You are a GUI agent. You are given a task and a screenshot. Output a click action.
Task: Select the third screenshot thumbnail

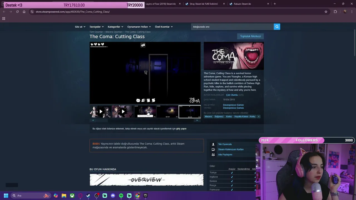click(145, 112)
